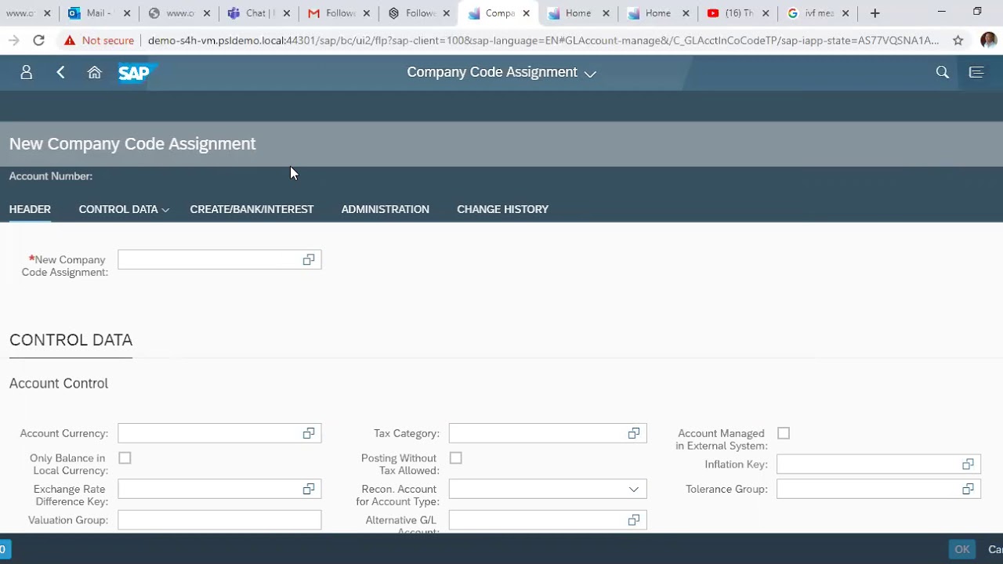Open value help for Exchange Rate Difference Key
Screen dimensions: 1003x564
pos(309,489)
